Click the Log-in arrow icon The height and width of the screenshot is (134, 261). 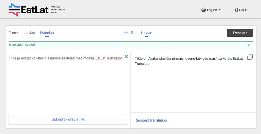tap(235, 10)
